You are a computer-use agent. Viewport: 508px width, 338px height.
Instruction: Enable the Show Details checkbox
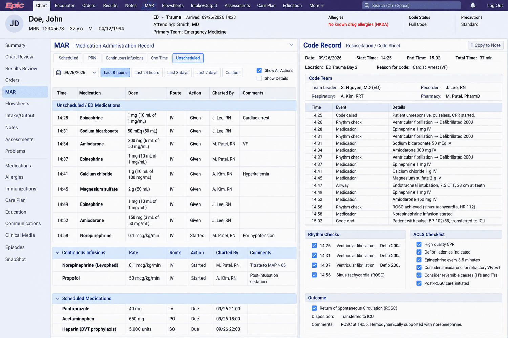pyautogui.click(x=259, y=78)
